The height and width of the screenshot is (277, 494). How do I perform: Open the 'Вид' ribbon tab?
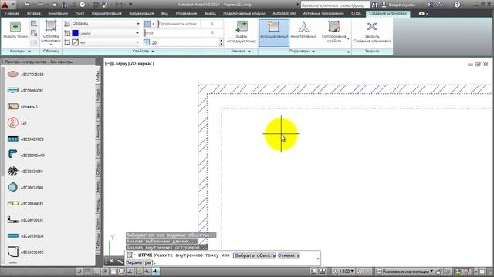pyautogui.click(x=164, y=14)
